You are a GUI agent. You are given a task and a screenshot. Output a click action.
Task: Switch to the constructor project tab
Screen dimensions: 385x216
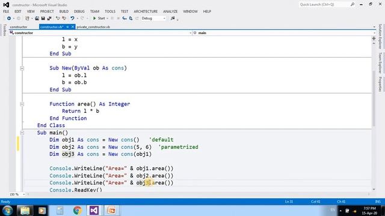[19, 27]
